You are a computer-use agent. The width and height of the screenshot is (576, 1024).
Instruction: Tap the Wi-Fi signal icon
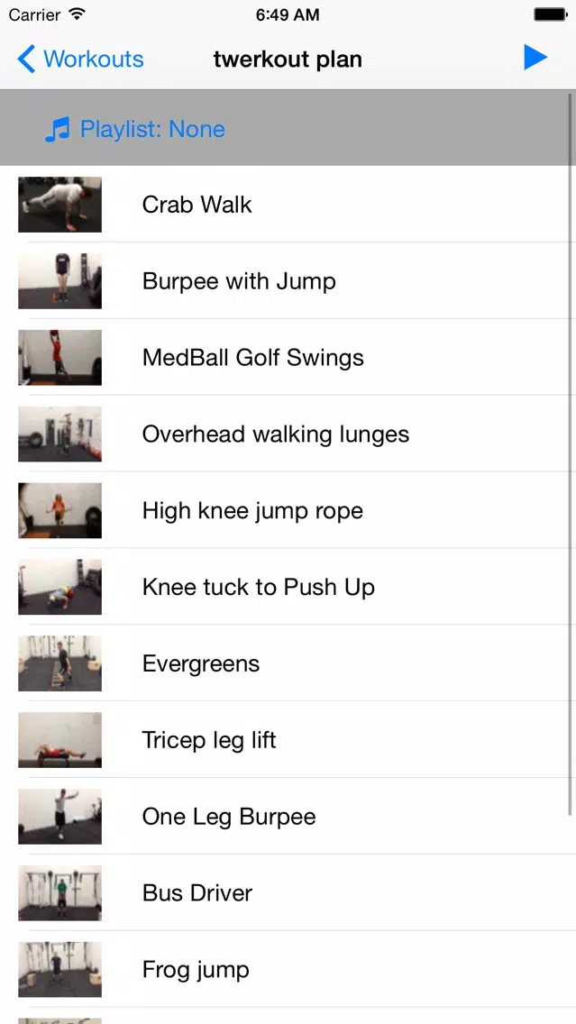pos(77,14)
